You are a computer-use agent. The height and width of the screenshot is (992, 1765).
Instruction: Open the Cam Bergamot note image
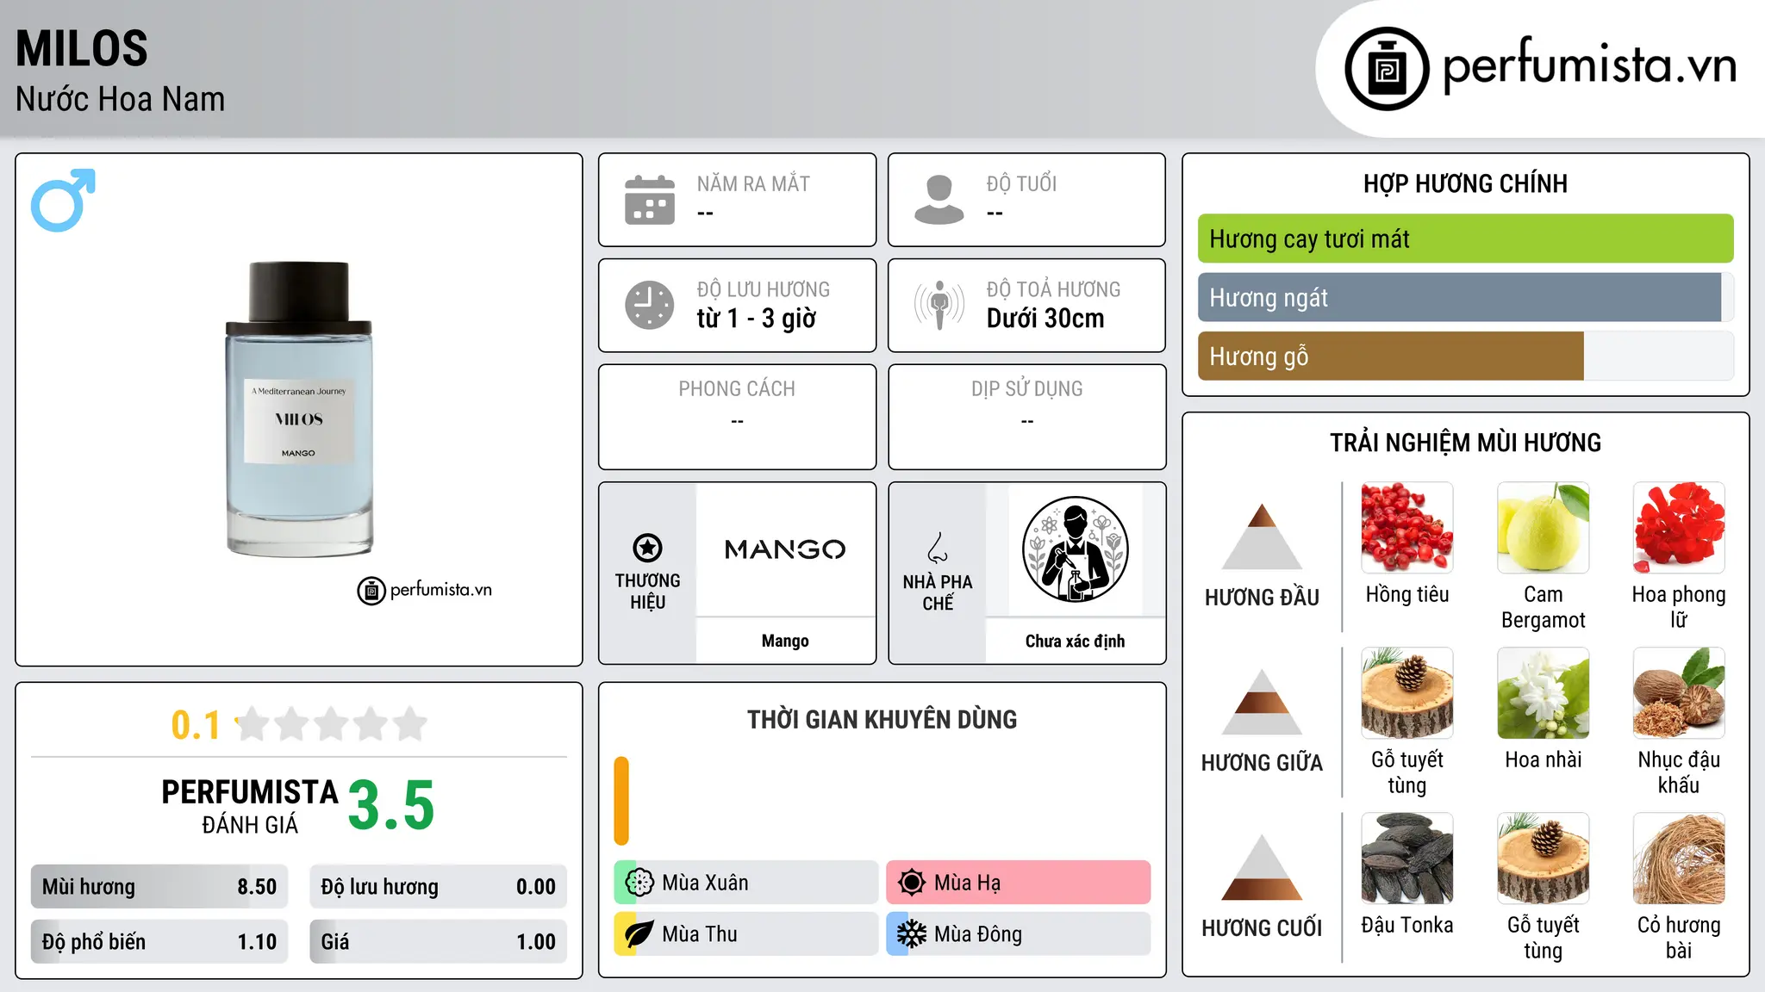point(1544,528)
